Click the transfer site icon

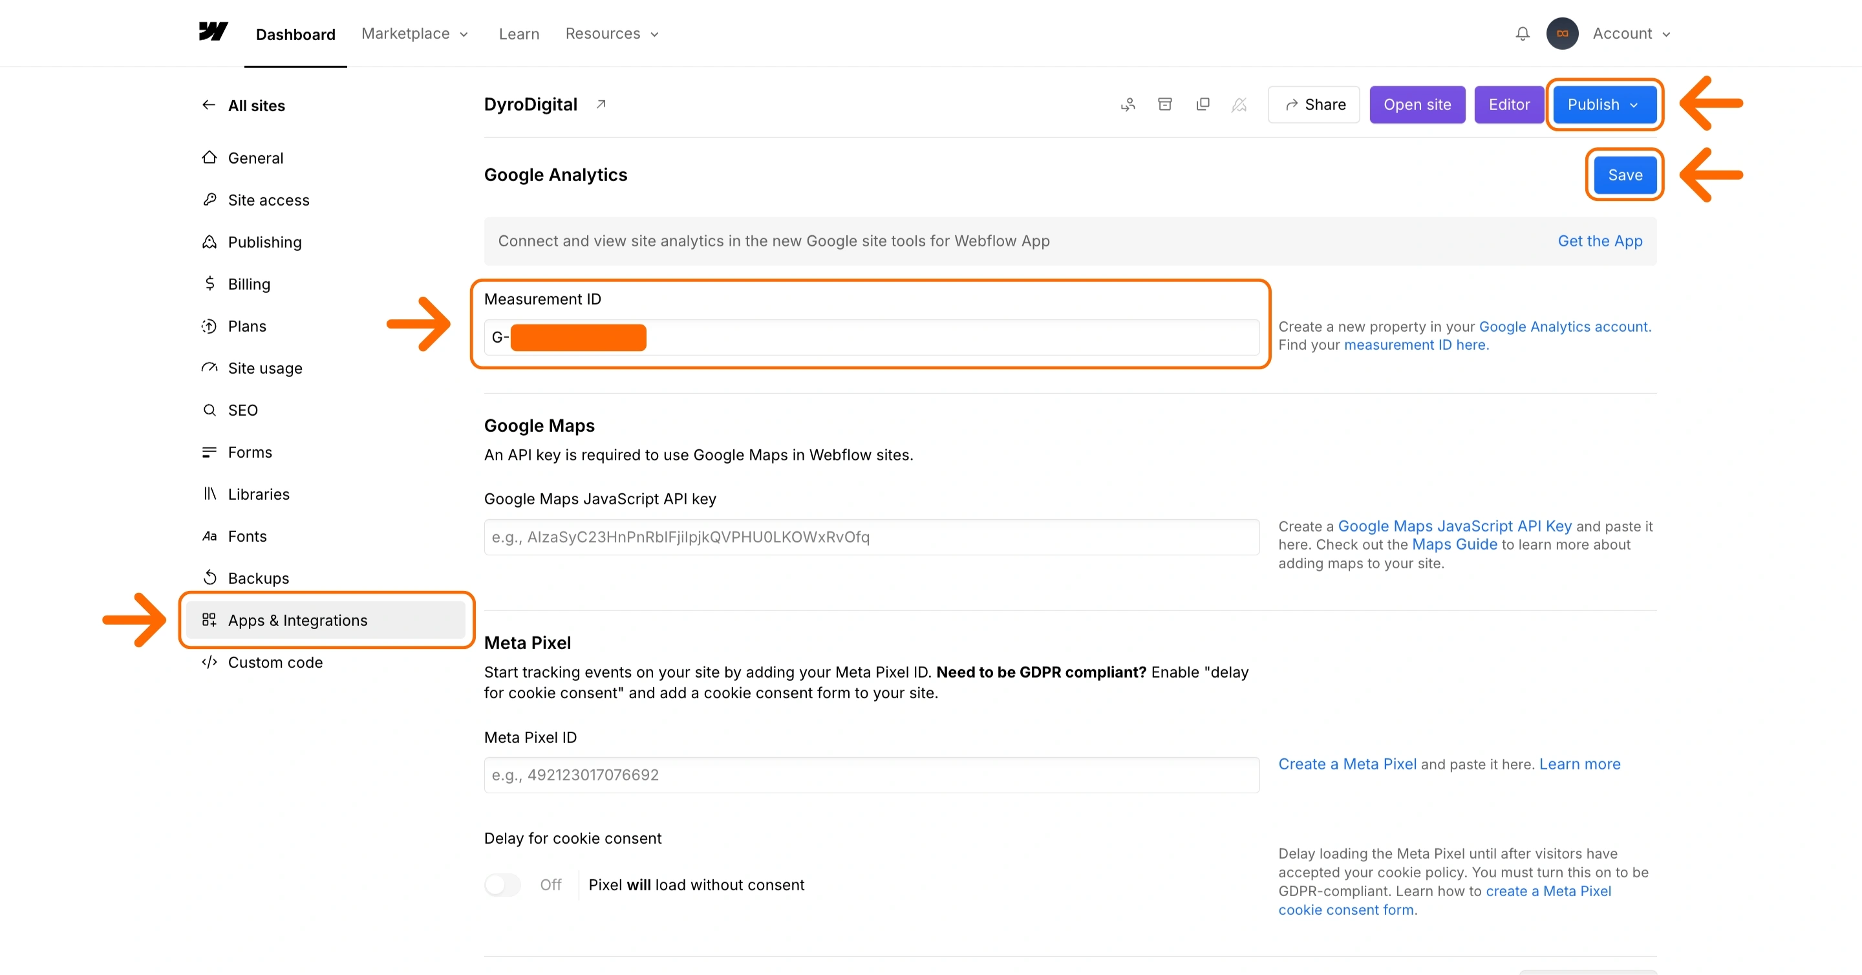tap(1128, 105)
